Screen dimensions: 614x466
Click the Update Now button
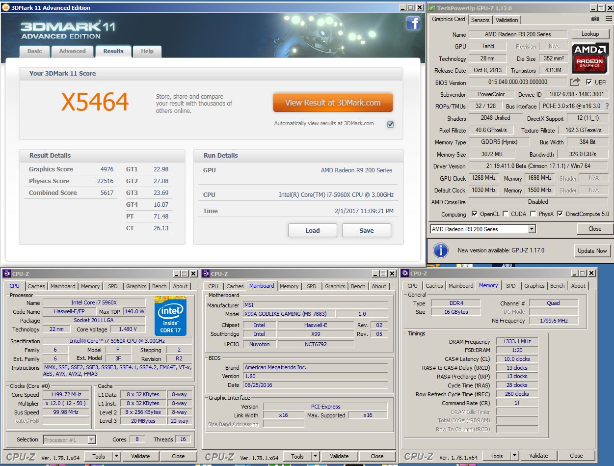592,250
